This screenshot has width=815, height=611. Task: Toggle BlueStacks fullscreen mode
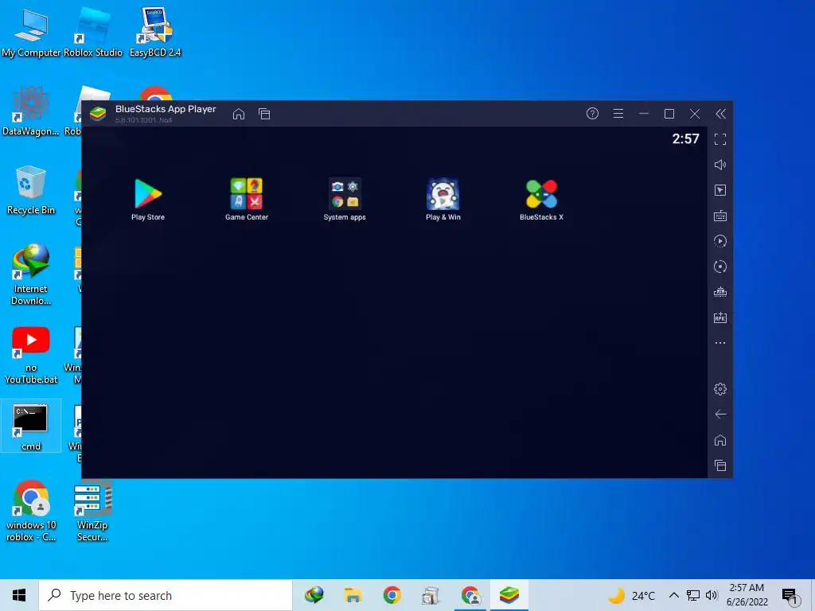pyautogui.click(x=719, y=139)
